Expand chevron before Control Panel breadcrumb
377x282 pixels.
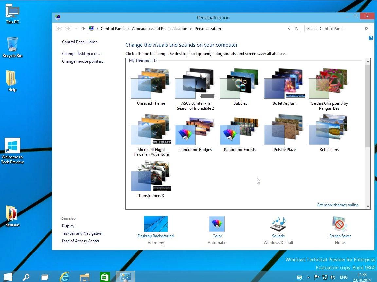pyautogui.click(x=97, y=29)
